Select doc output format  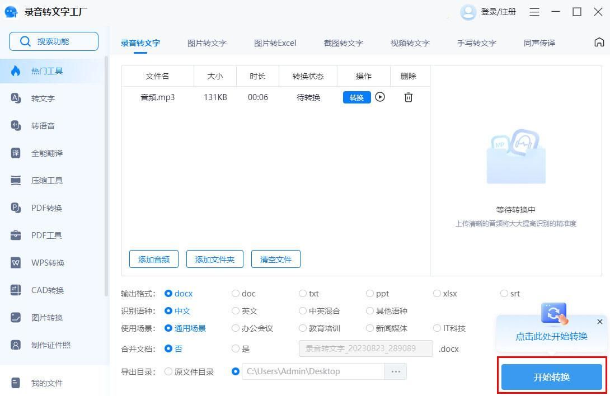click(236, 293)
